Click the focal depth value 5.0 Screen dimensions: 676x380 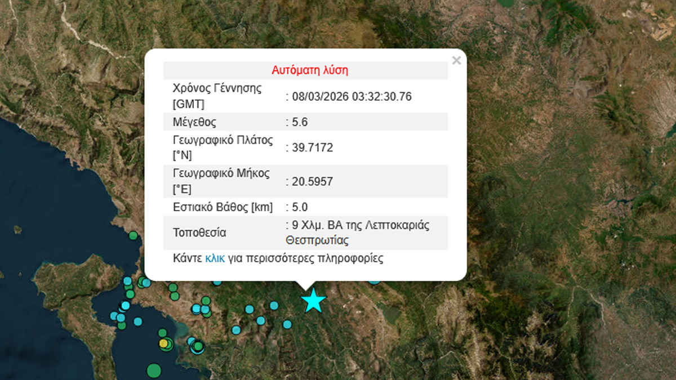point(299,207)
